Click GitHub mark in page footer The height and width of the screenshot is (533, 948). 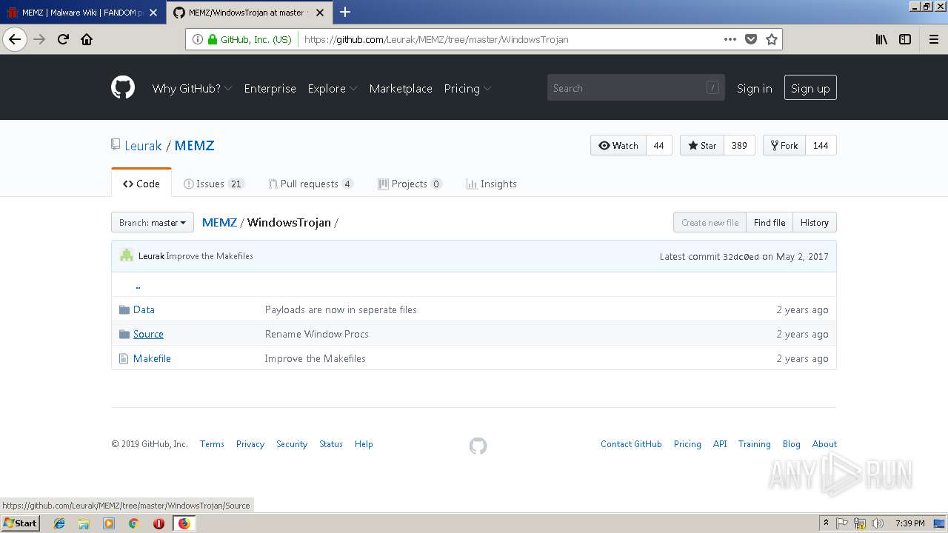478,446
